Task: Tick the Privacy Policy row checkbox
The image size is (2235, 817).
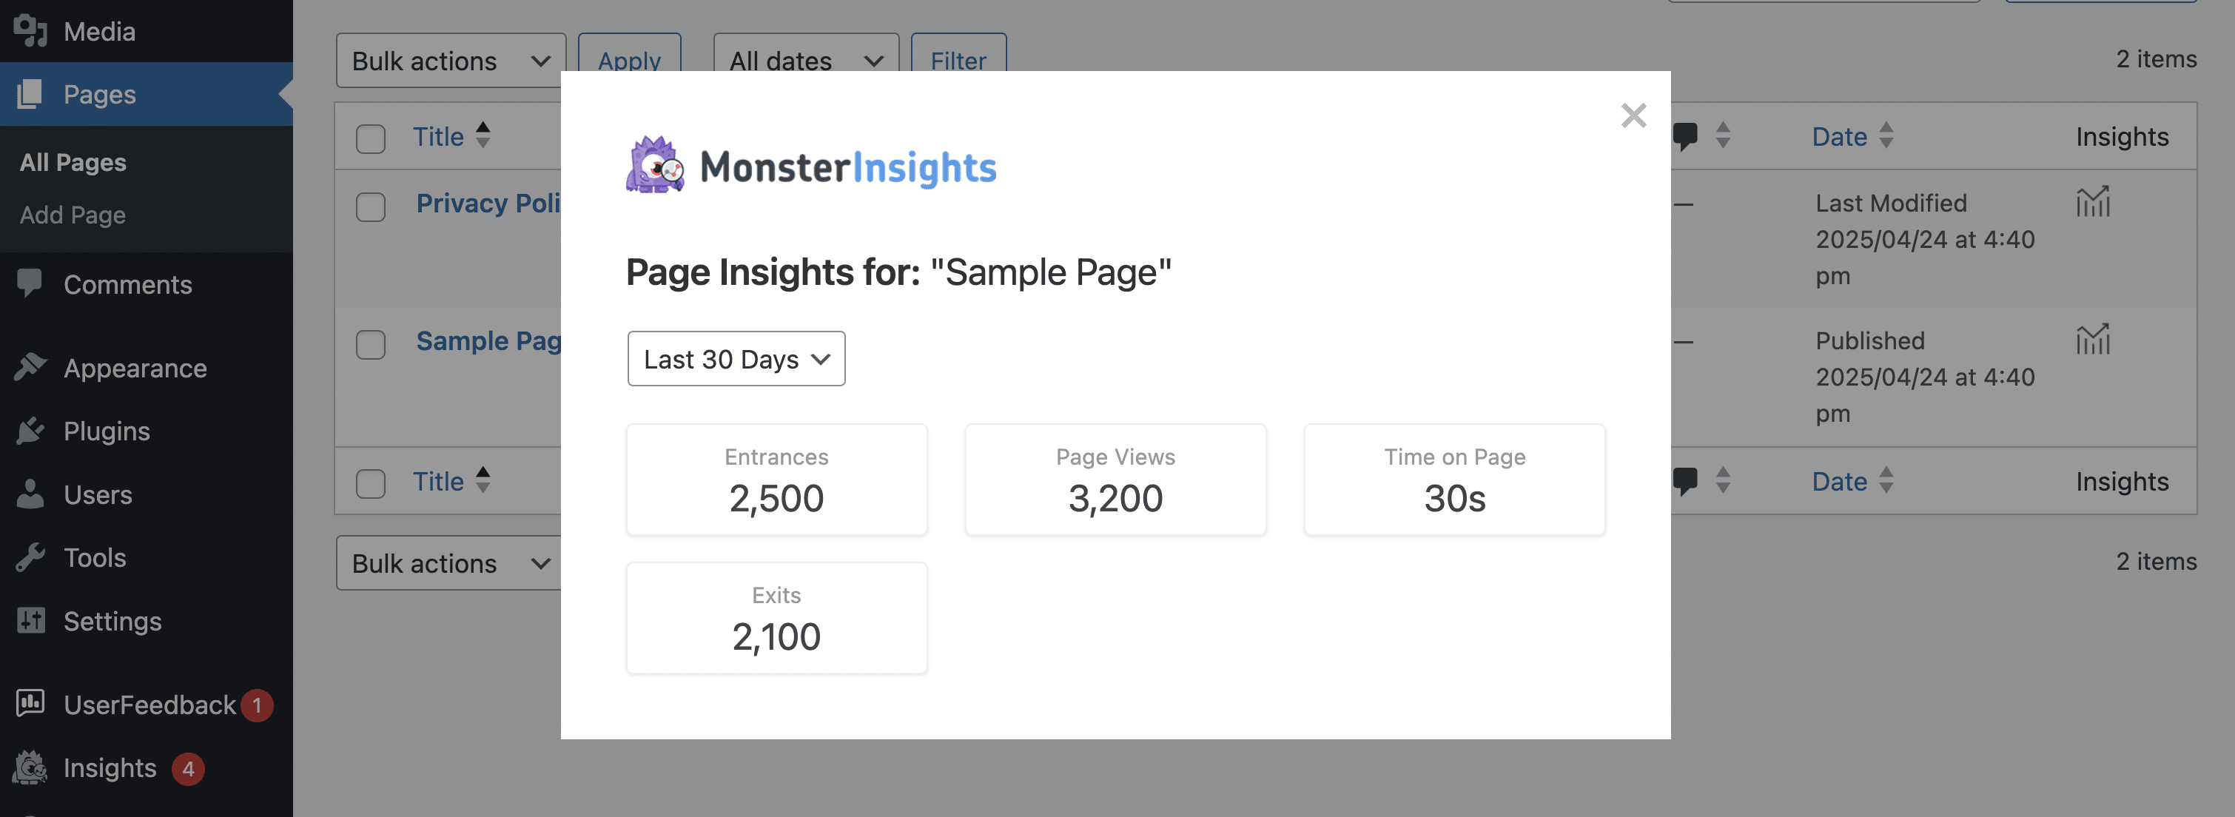Action: pyautogui.click(x=371, y=206)
